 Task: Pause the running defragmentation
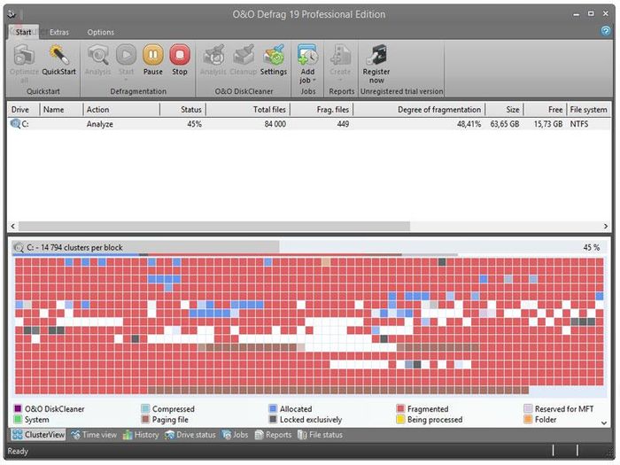point(153,55)
